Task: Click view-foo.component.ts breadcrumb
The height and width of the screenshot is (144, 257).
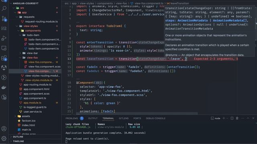Action: (x=149, y=3)
